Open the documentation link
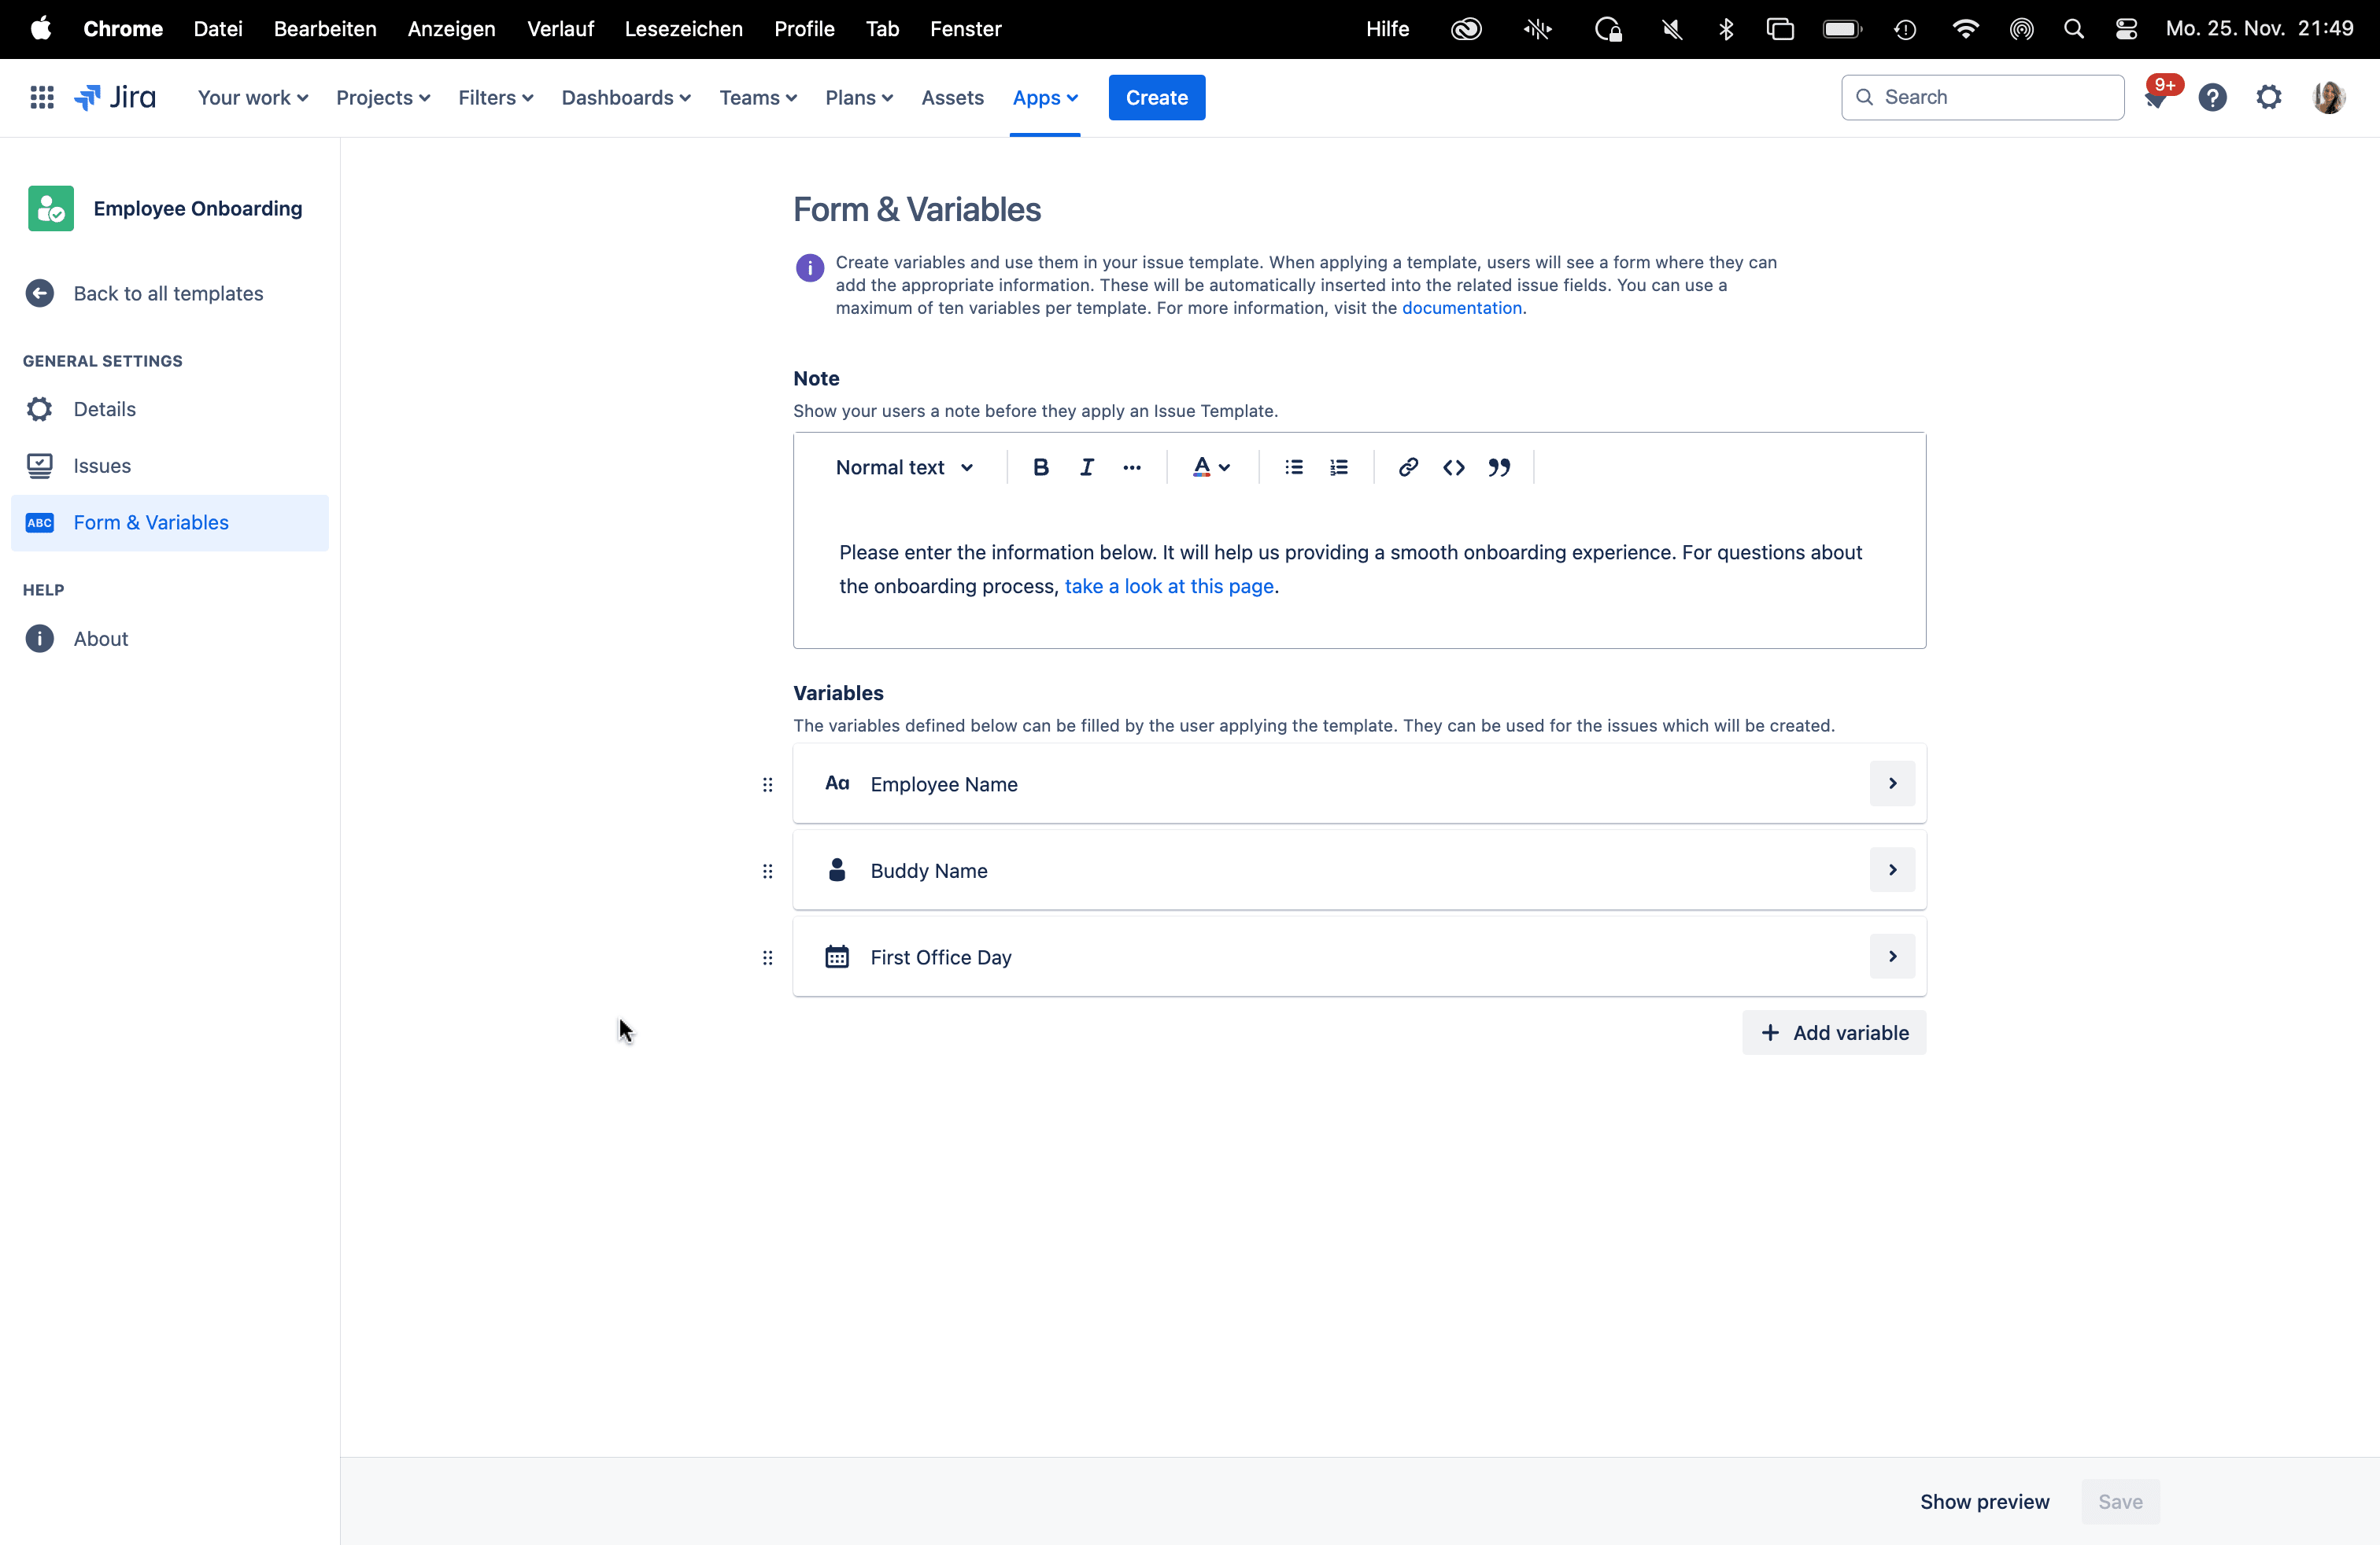The width and height of the screenshot is (2380, 1545). [x=1461, y=308]
